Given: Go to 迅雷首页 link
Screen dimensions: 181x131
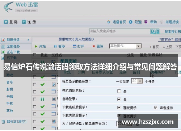Looking at the screenshot, I should point(119,22).
